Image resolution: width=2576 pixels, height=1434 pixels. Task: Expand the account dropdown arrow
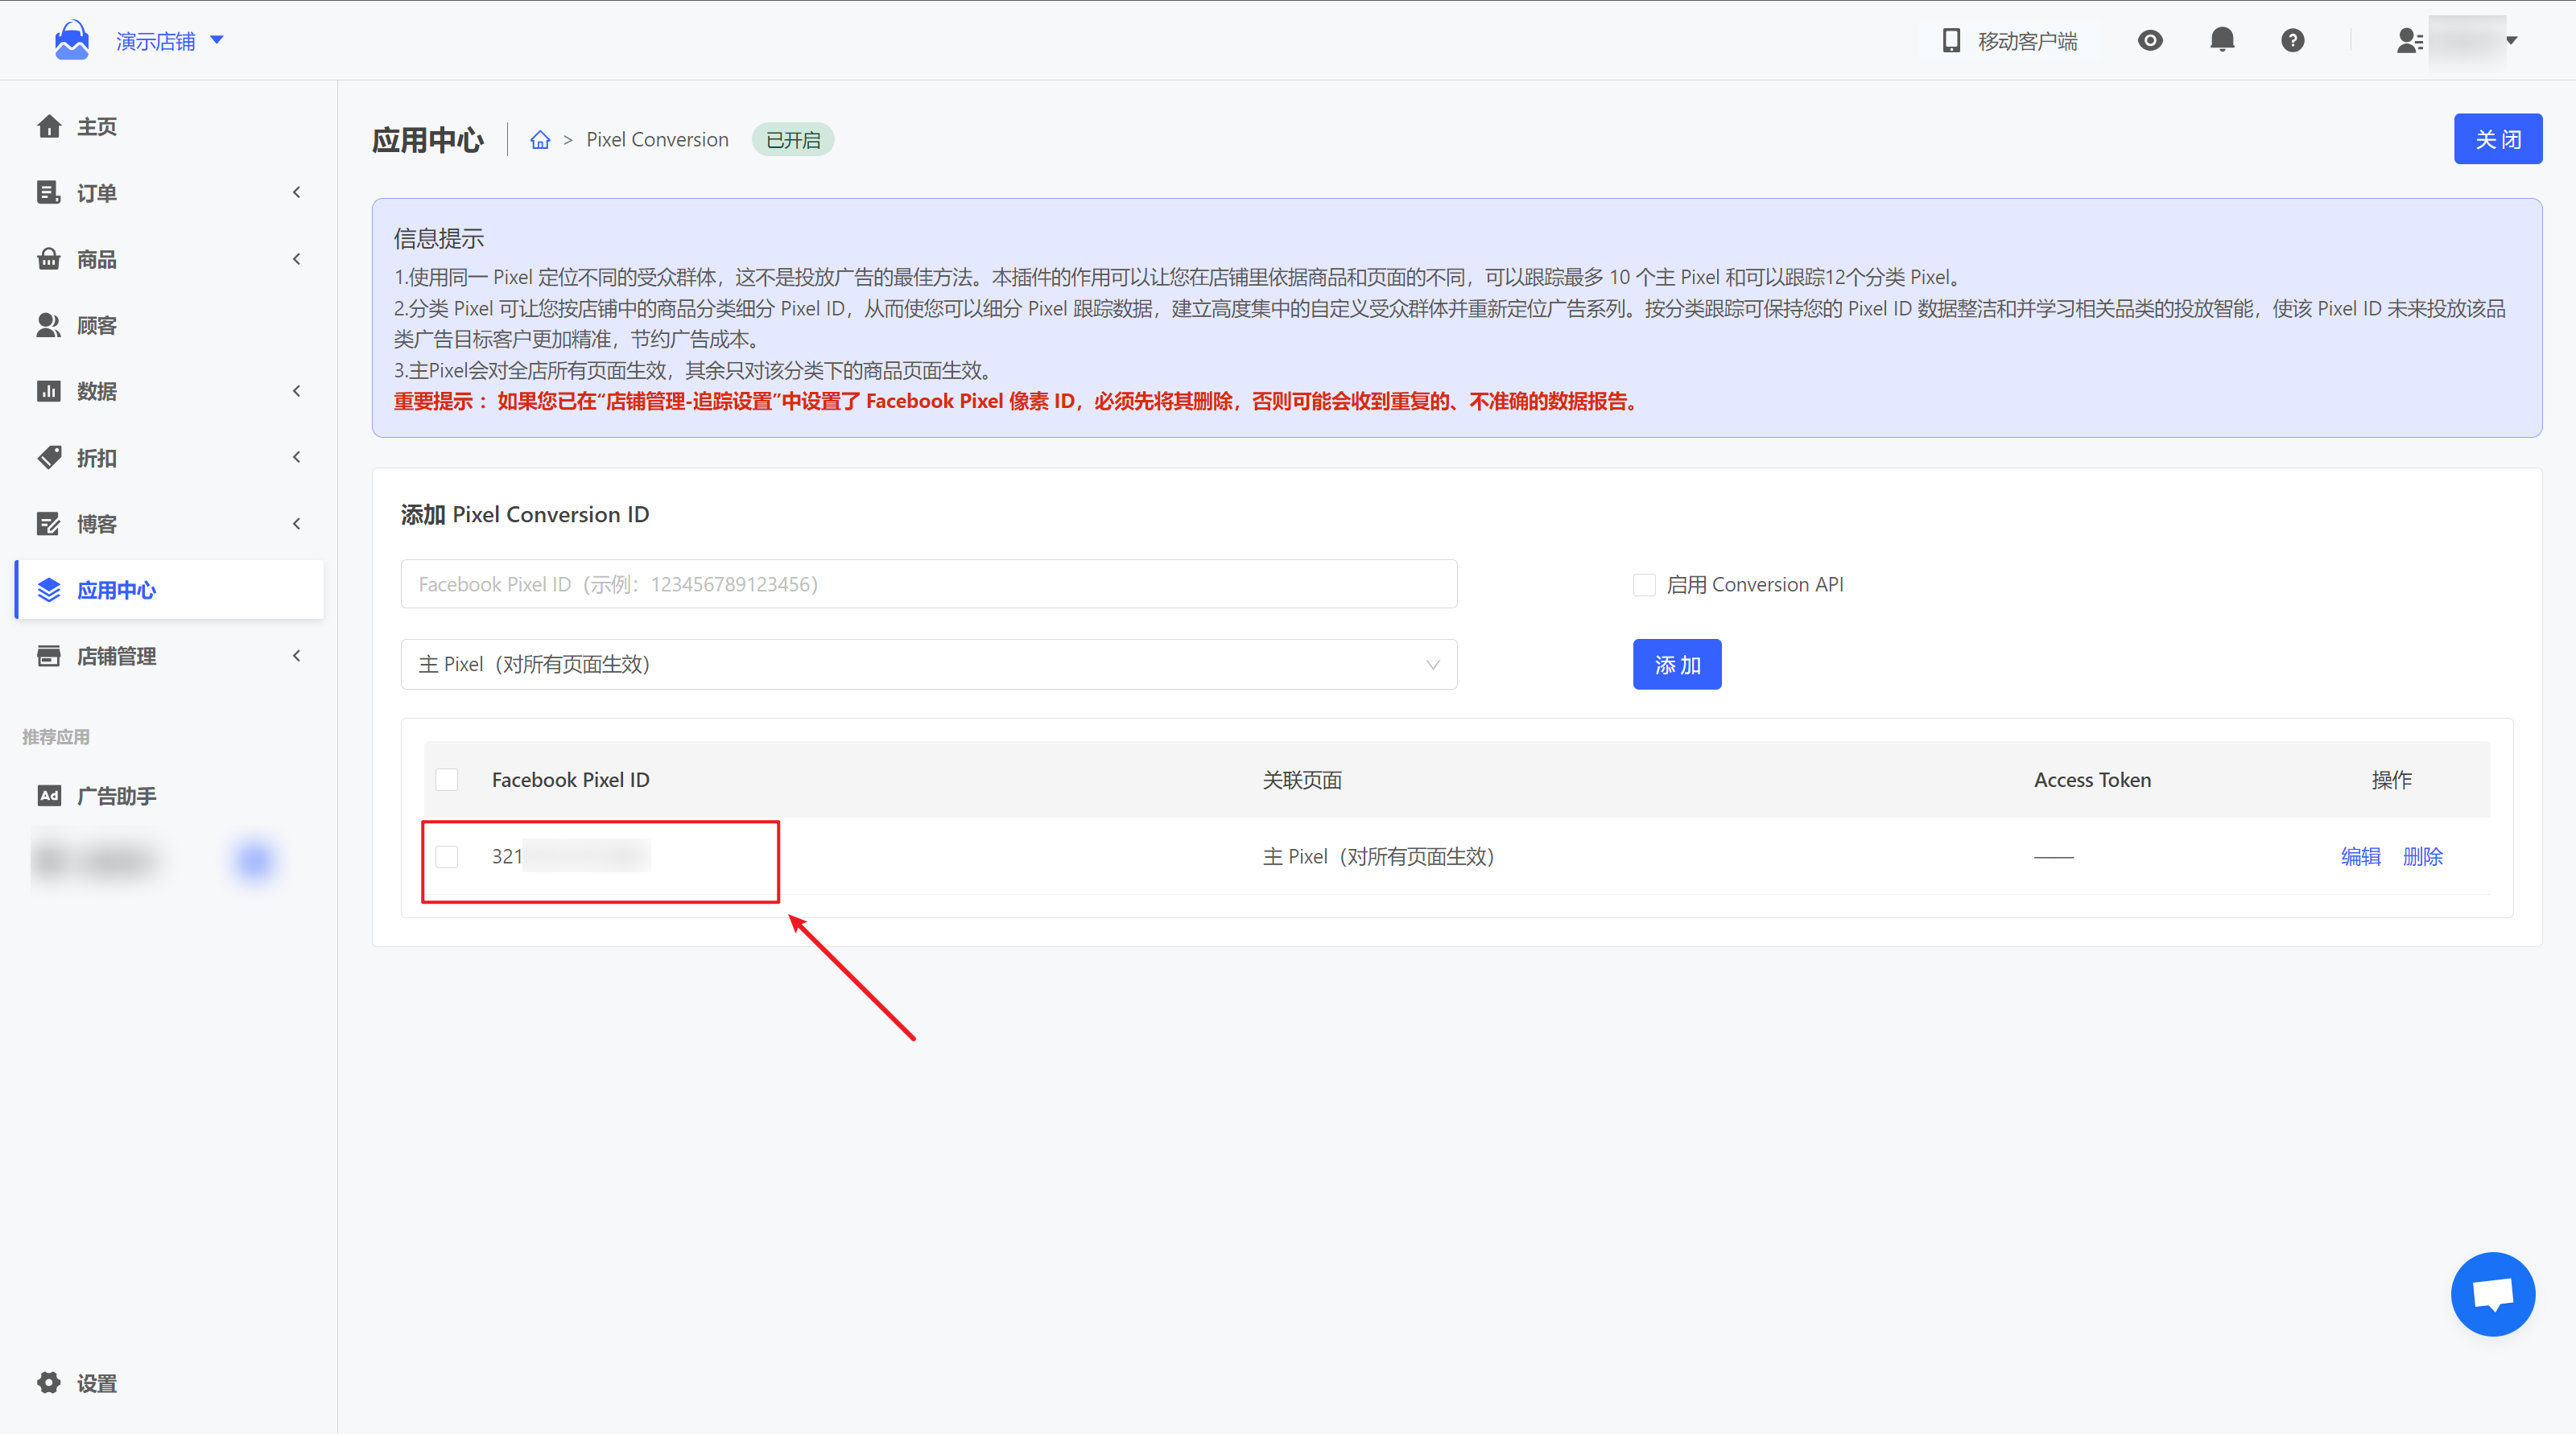[x=2511, y=41]
